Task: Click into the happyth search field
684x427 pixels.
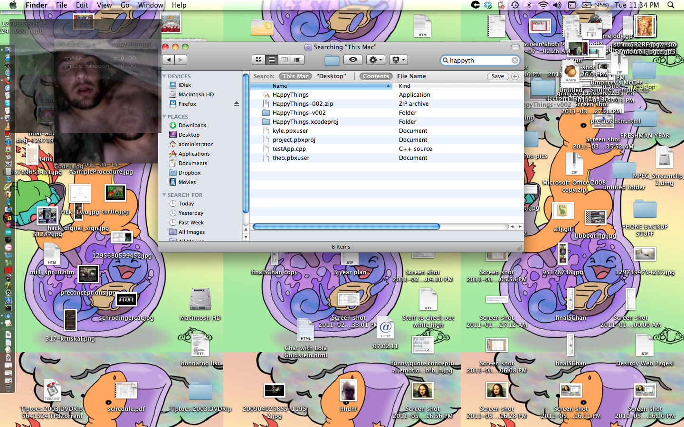Action: tap(480, 60)
